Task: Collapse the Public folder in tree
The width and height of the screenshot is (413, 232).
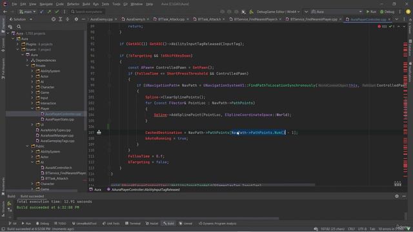Action: tap(27, 146)
